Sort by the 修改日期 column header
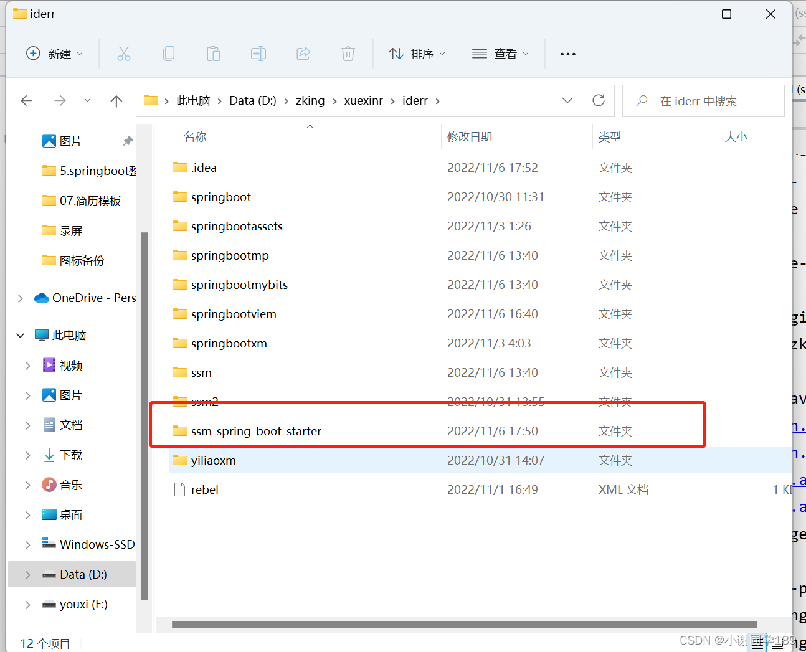The width and height of the screenshot is (806, 652). (x=470, y=137)
